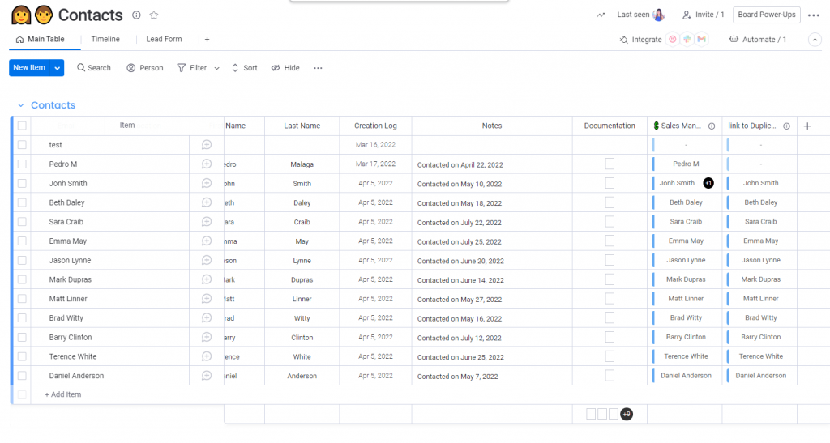Screen dimensions: 830x443
Task: Open the Search tool
Action: pos(94,68)
